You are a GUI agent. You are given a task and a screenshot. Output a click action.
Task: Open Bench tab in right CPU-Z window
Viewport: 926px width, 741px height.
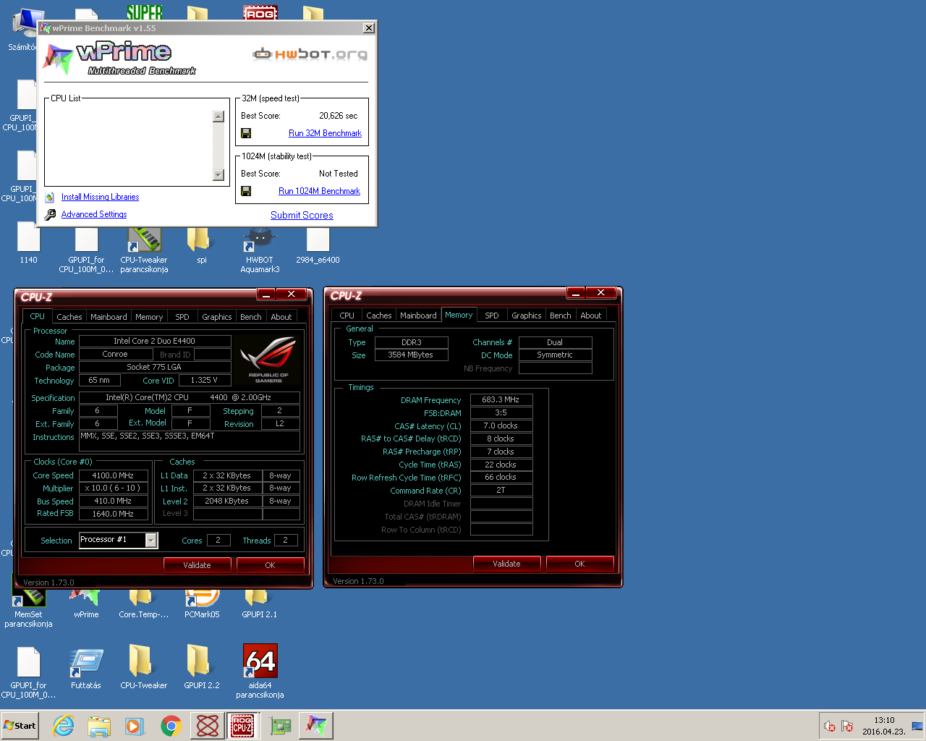point(561,316)
